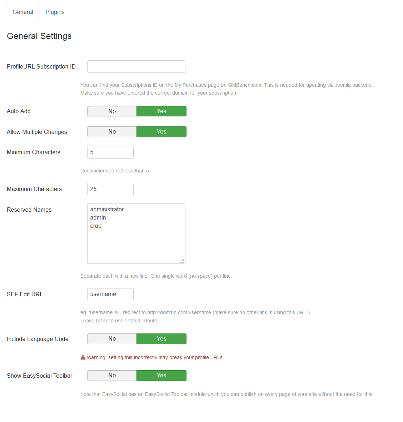Image resolution: width=403 pixels, height=422 pixels.
Task: Turn off Show EasySocial Toolbar
Action: pos(112,376)
